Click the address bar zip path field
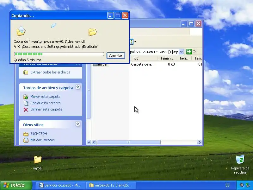 pos(154,52)
